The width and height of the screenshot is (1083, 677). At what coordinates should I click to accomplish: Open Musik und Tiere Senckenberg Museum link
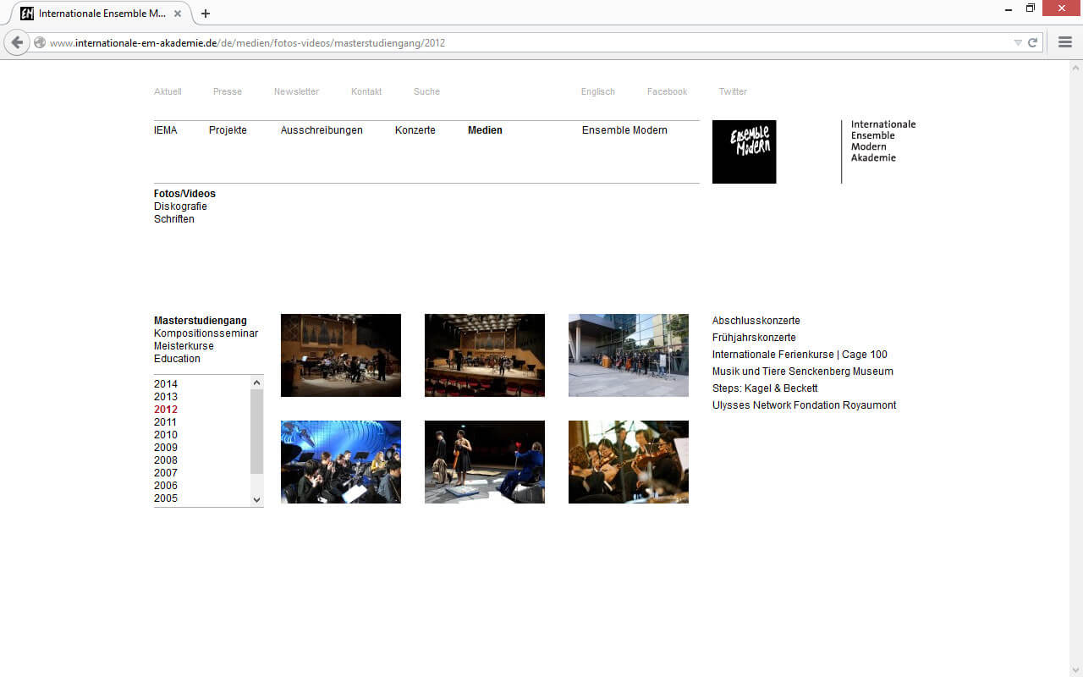[803, 372]
